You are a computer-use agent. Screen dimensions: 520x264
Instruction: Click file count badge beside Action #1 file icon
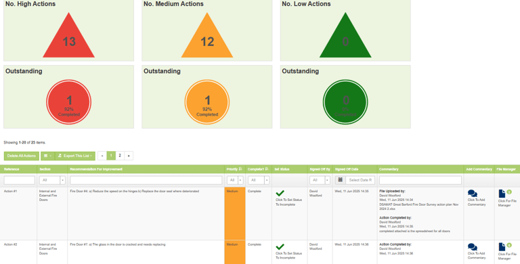509,192
